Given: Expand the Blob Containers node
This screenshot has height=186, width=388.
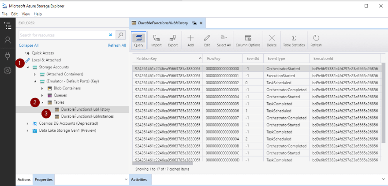Looking at the screenshot, I should pyautogui.click(x=42, y=88).
